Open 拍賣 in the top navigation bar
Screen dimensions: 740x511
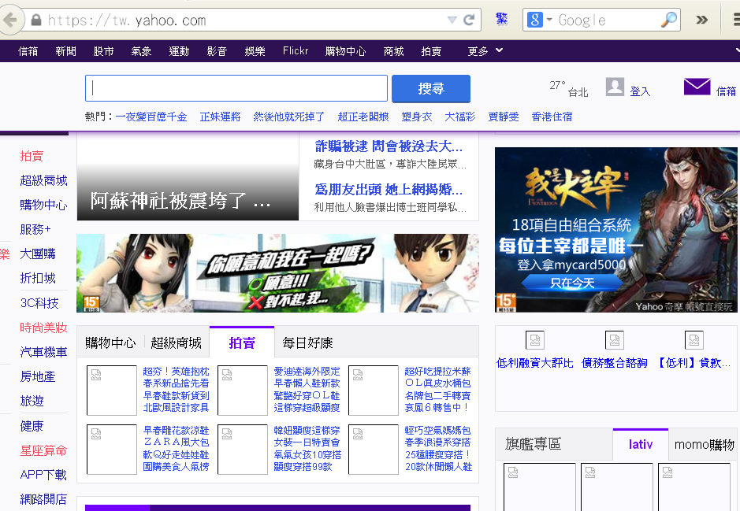[x=431, y=51]
